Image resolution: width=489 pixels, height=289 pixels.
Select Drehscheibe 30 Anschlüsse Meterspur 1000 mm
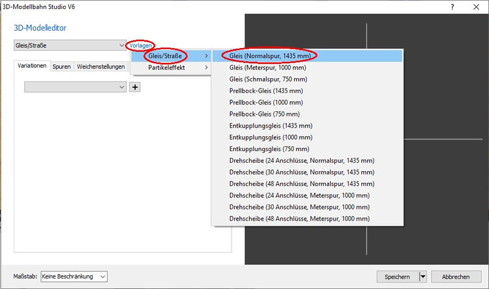coord(307,207)
